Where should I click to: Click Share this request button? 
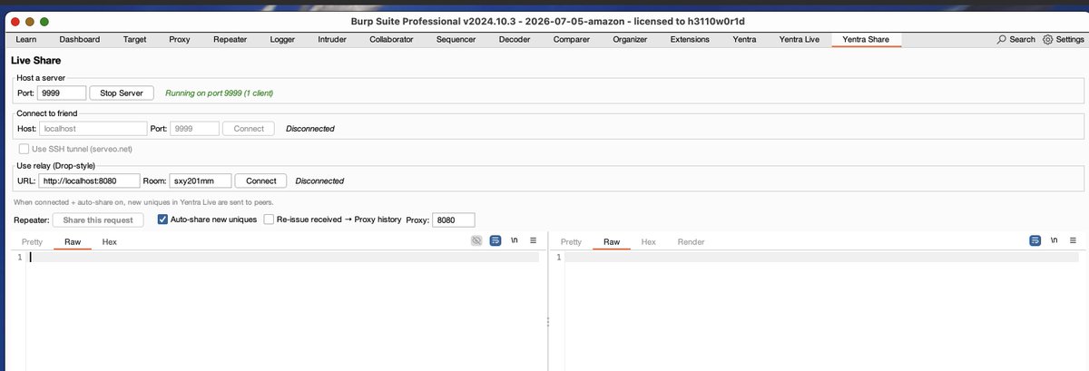pyautogui.click(x=98, y=220)
